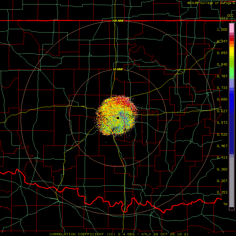The width and height of the screenshot is (236, 236).
Task: Click the 0.307 legend value
Action: [x=222, y=181]
